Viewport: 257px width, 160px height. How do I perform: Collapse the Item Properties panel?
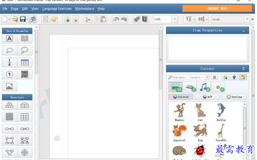[x=244, y=31]
